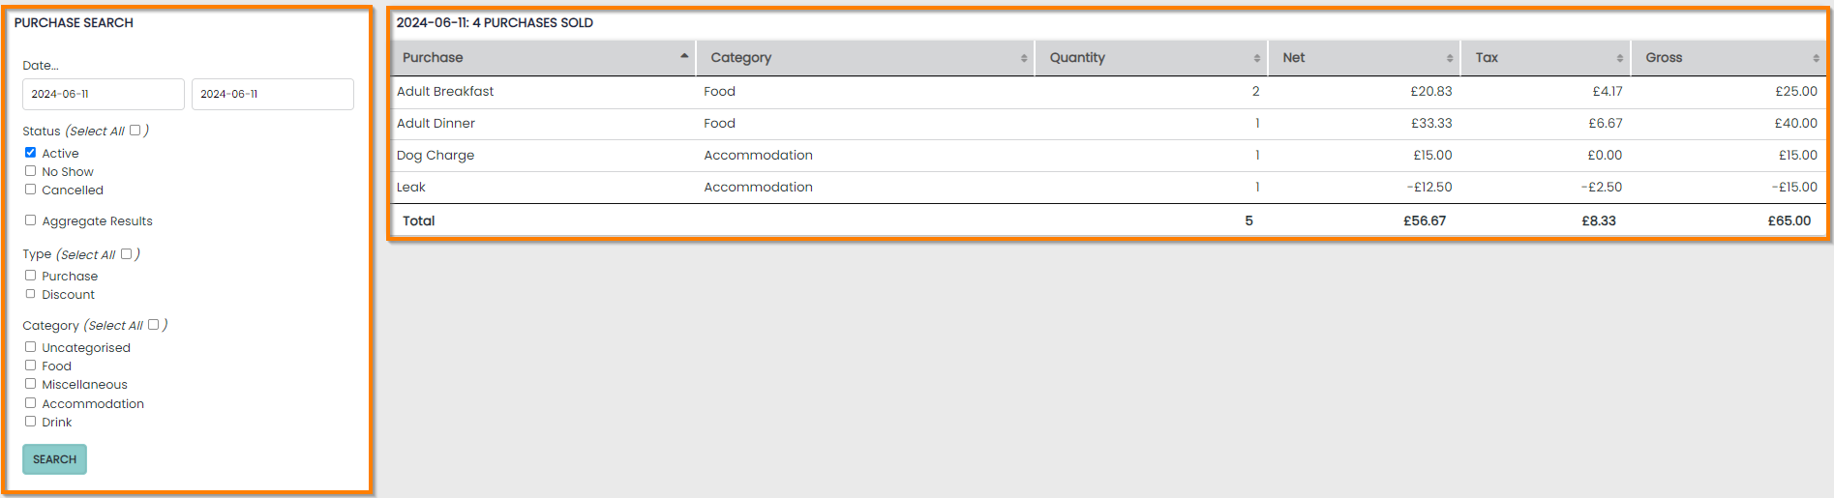Tick the Cancelled status checkbox
Viewport: 1834px width, 498px height.
(31, 190)
